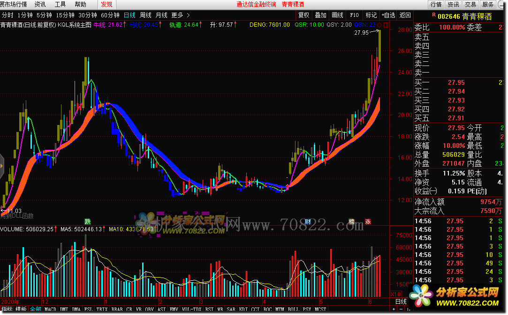Switch indicator to CR
Image resolution: width=508 pixels, height=315 pixels.
pyautogui.click(x=129, y=309)
